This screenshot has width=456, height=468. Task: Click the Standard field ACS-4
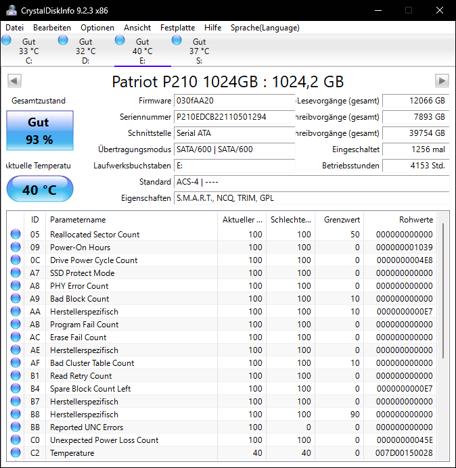point(311,182)
